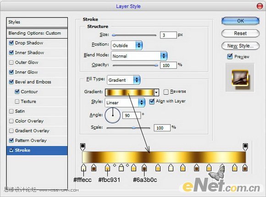The height and width of the screenshot is (197, 266).
Task: Enable the Texture checkbox
Action: (x=17, y=101)
